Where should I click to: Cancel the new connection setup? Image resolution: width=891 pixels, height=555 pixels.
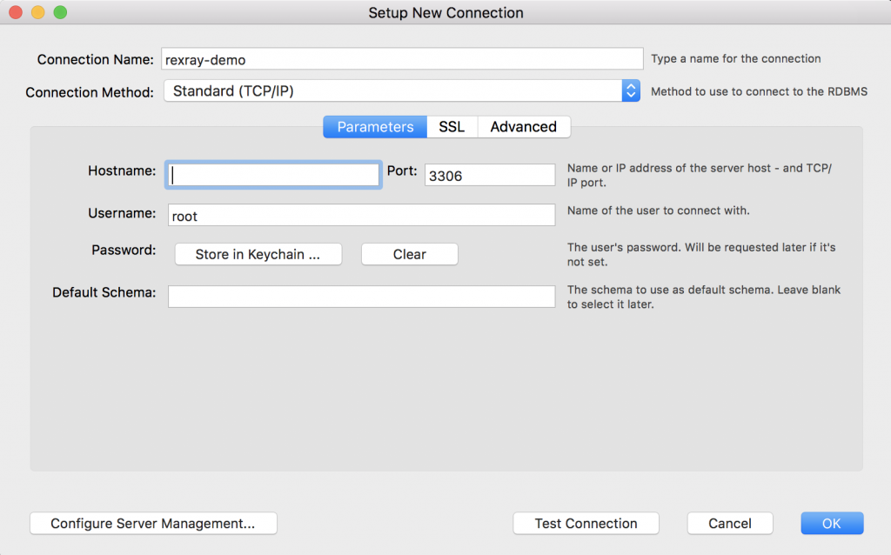pyautogui.click(x=729, y=523)
